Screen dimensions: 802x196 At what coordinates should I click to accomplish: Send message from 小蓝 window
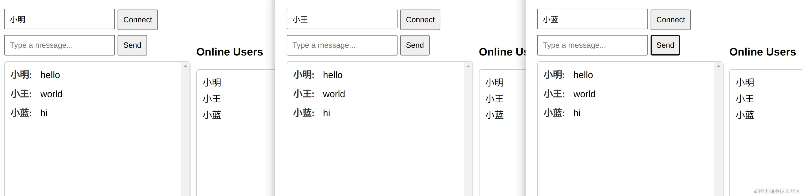pyautogui.click(x=665, y=45)
